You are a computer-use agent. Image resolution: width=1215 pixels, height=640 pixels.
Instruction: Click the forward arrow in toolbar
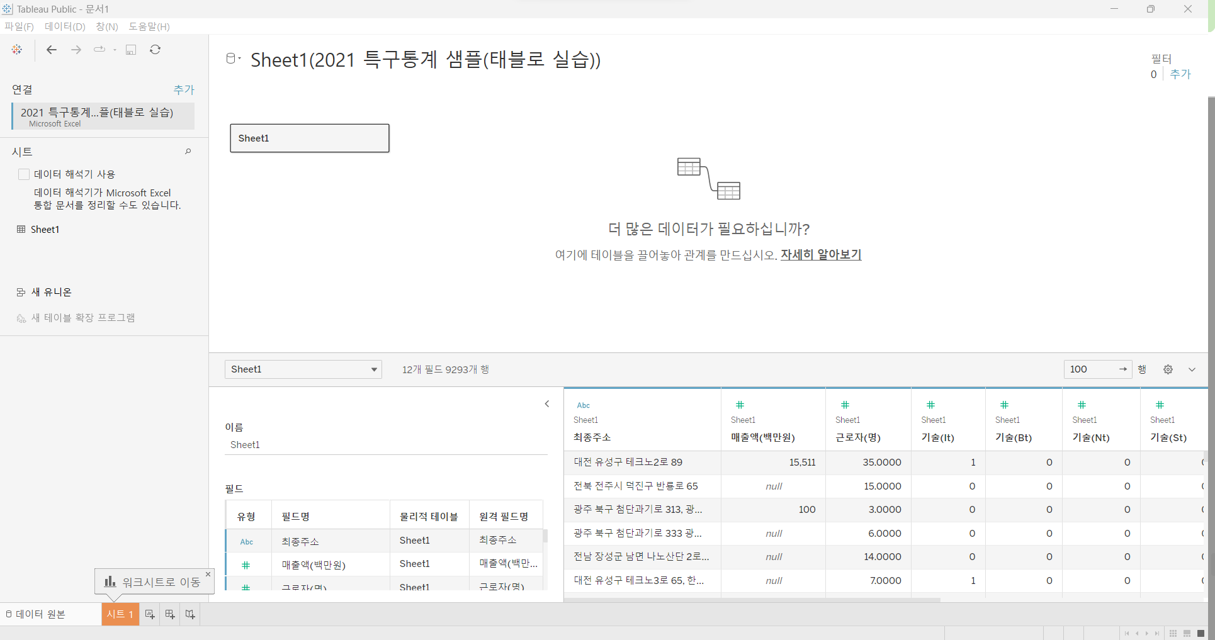click(x=76, y=50)
